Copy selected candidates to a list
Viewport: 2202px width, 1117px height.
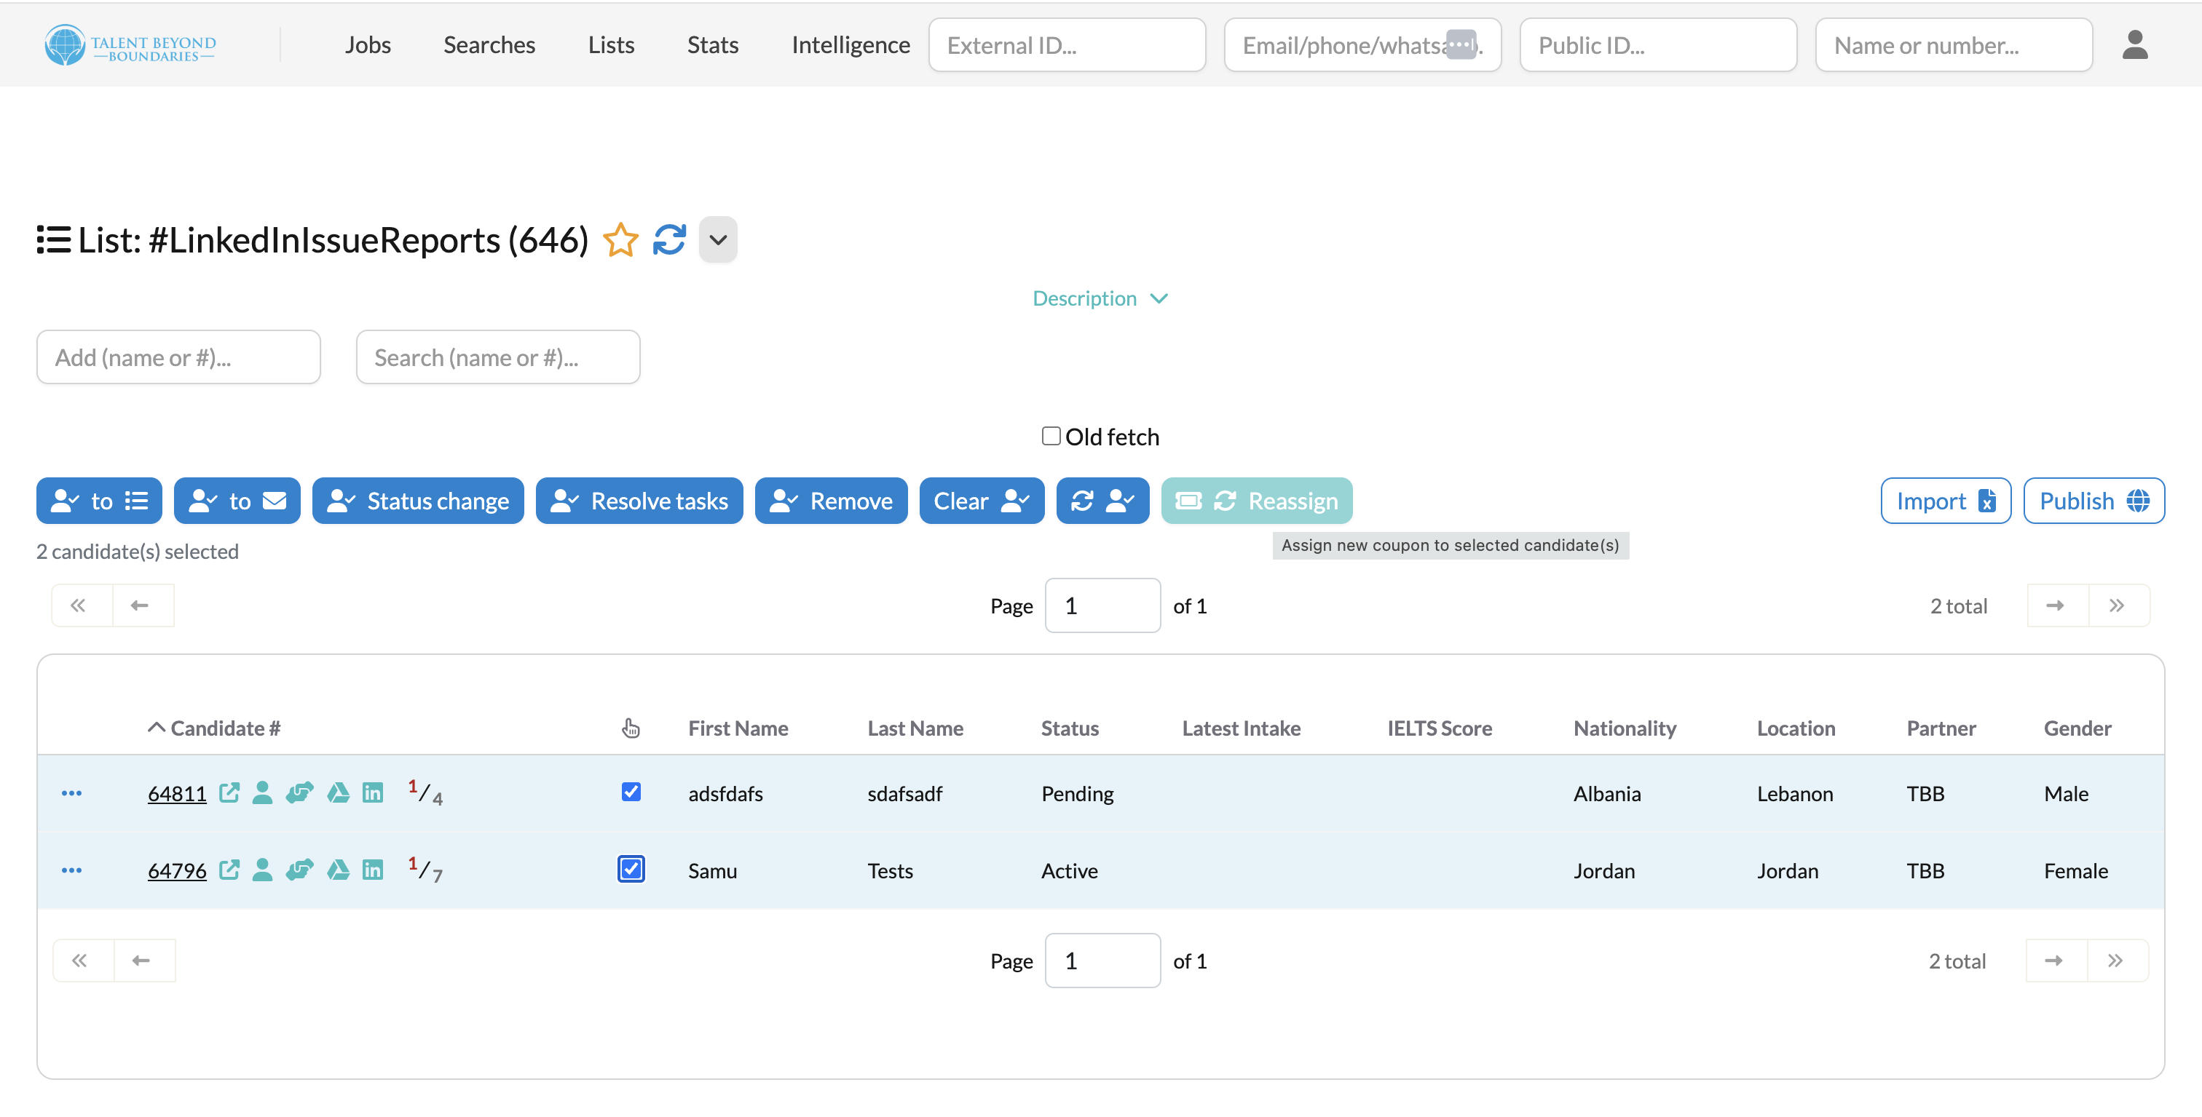coord(99,501)
